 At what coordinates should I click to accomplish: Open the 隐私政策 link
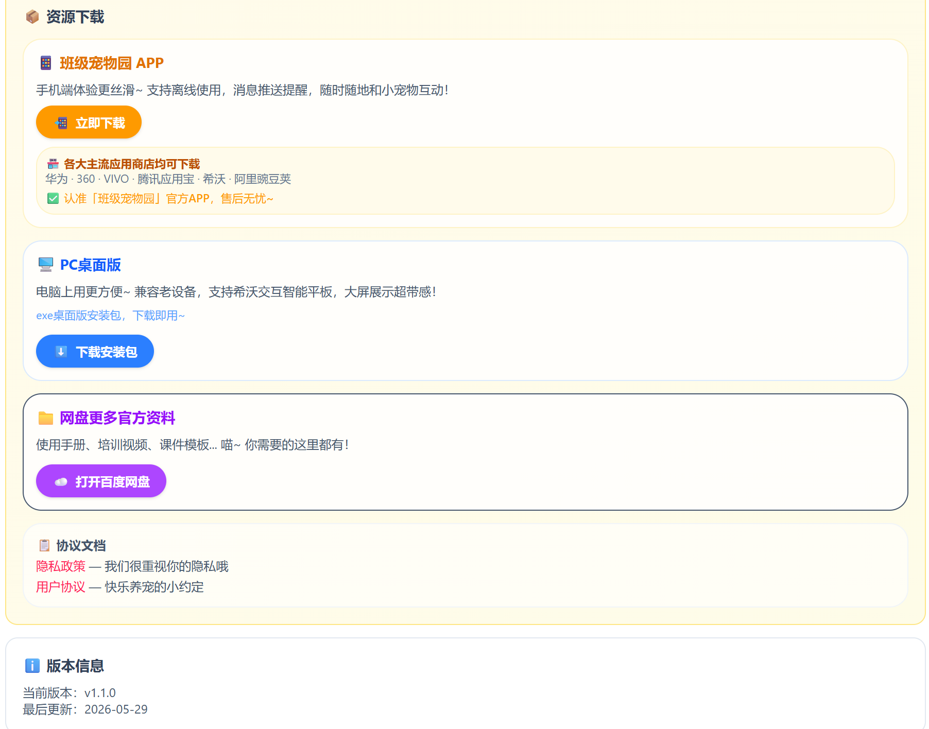pos(61,566)
